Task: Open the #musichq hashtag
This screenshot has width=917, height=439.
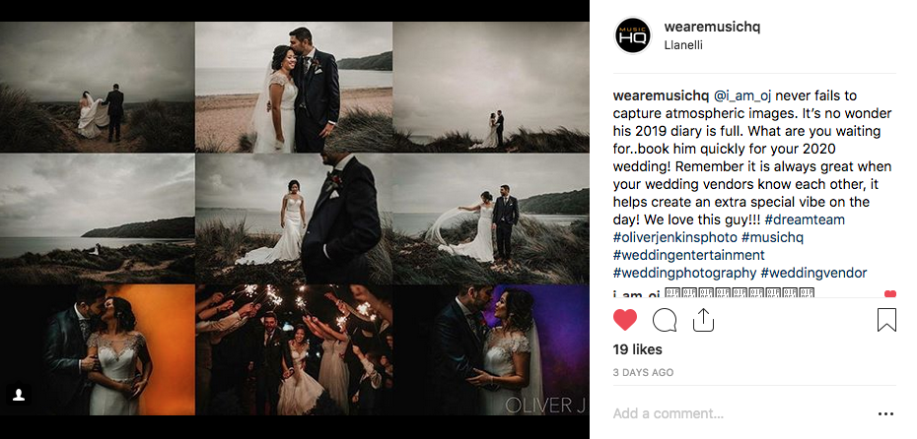Action: pyautogui.click(x=773, y=237)
